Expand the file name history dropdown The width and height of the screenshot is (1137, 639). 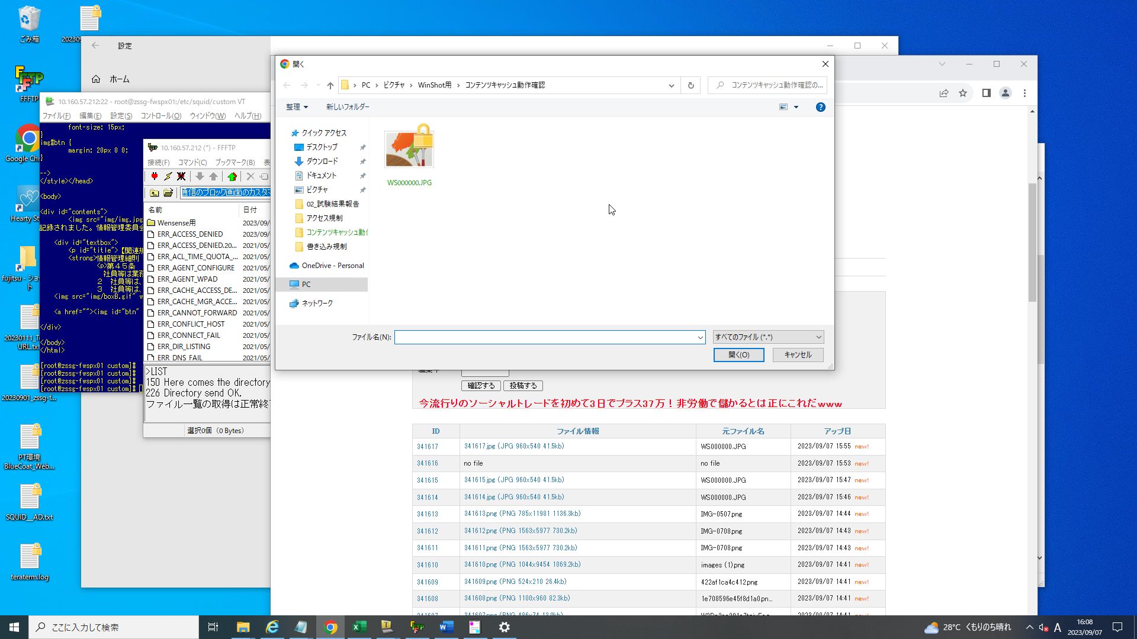pyautogui.click(x=700, y=337)
